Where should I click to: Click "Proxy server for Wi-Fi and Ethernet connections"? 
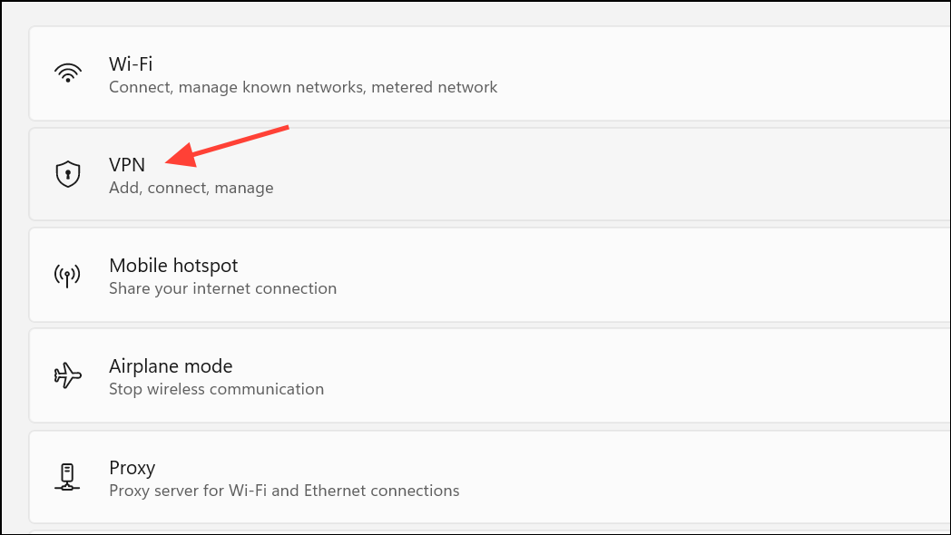(x=284, y=491)
